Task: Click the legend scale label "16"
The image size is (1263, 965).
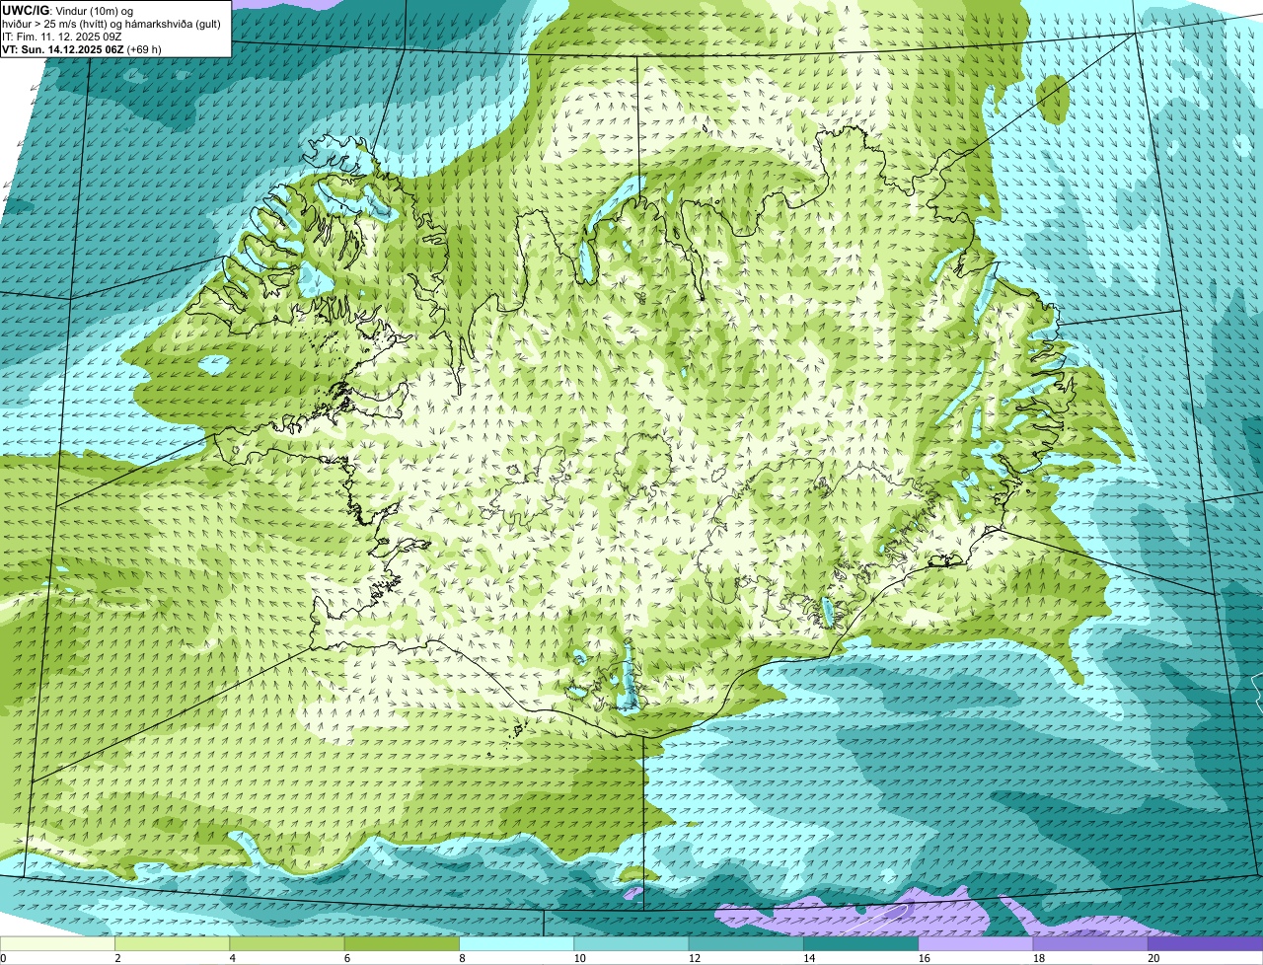Action: tap(924, 958)
